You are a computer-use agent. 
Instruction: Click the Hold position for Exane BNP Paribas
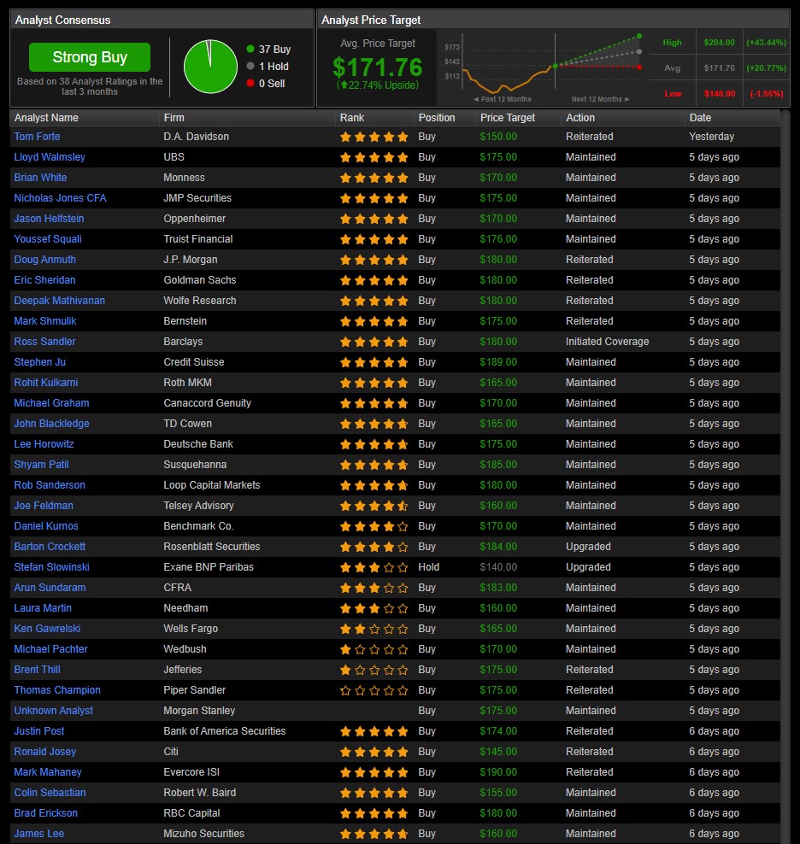(429, 566)
